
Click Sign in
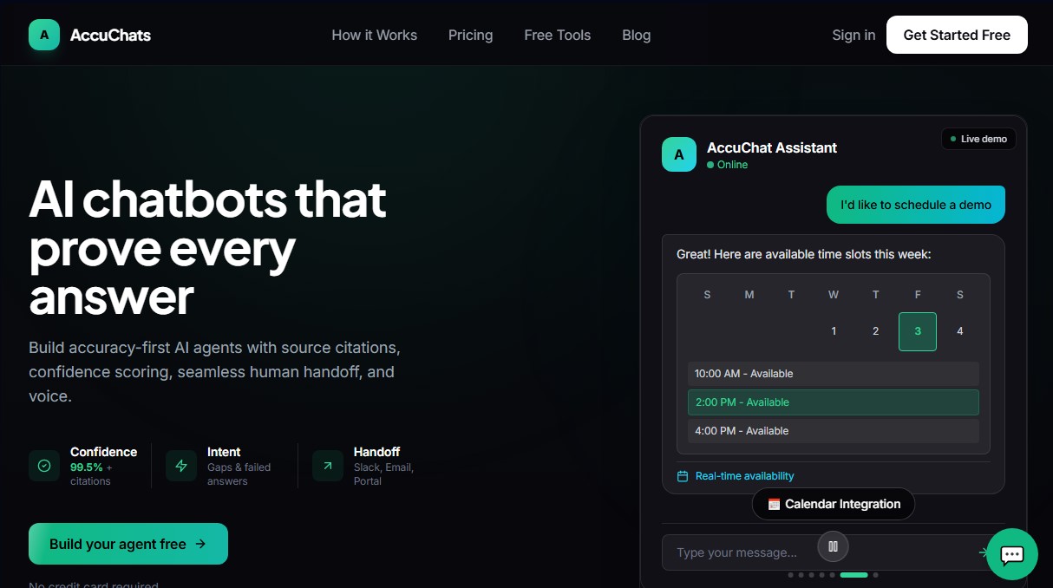click(854, 36)
